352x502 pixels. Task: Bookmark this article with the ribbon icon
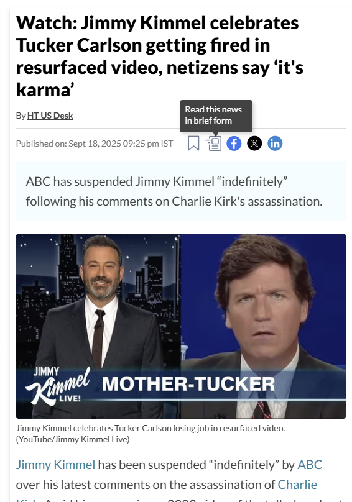[x=193, y=143]
